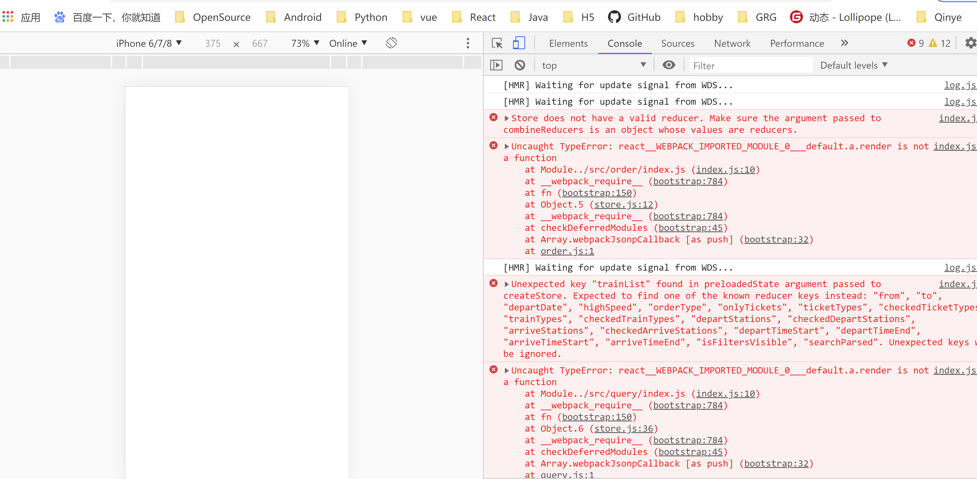Open the device toolbar three-dot menu

[x=468, y=43]
